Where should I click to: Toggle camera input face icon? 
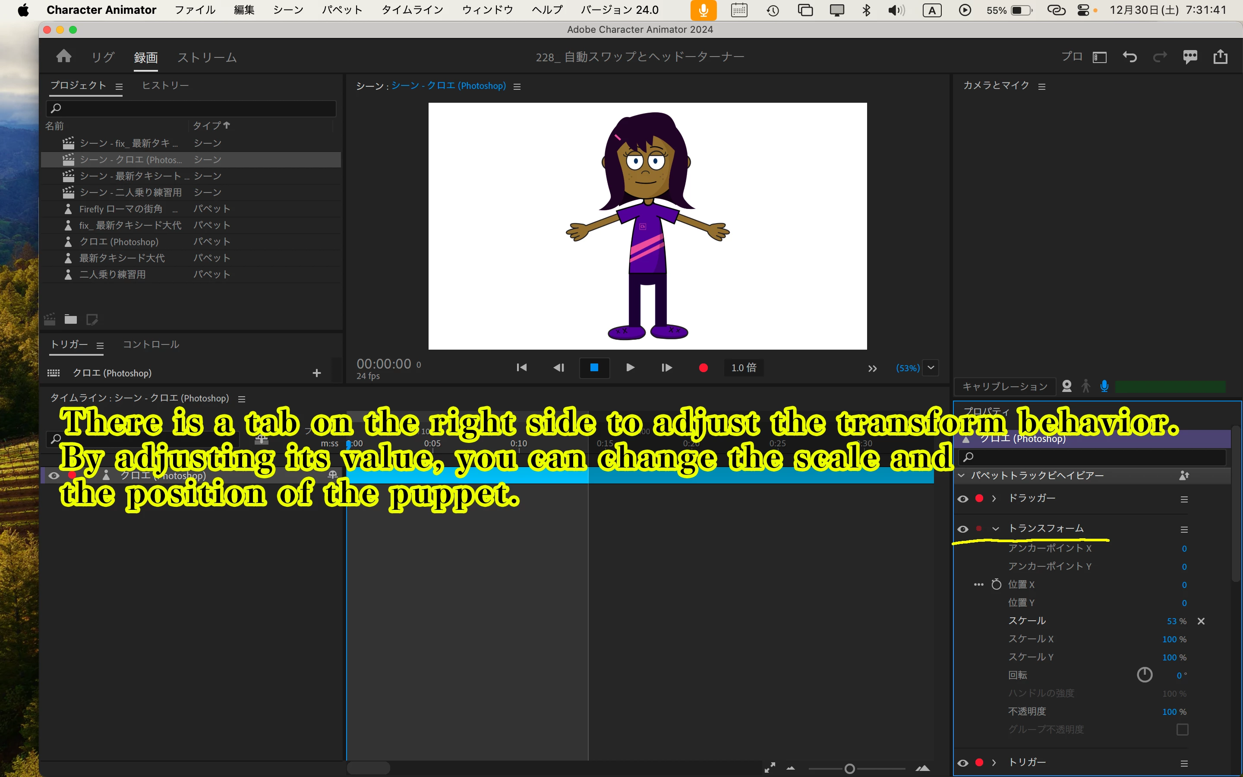pos(1067,386)
